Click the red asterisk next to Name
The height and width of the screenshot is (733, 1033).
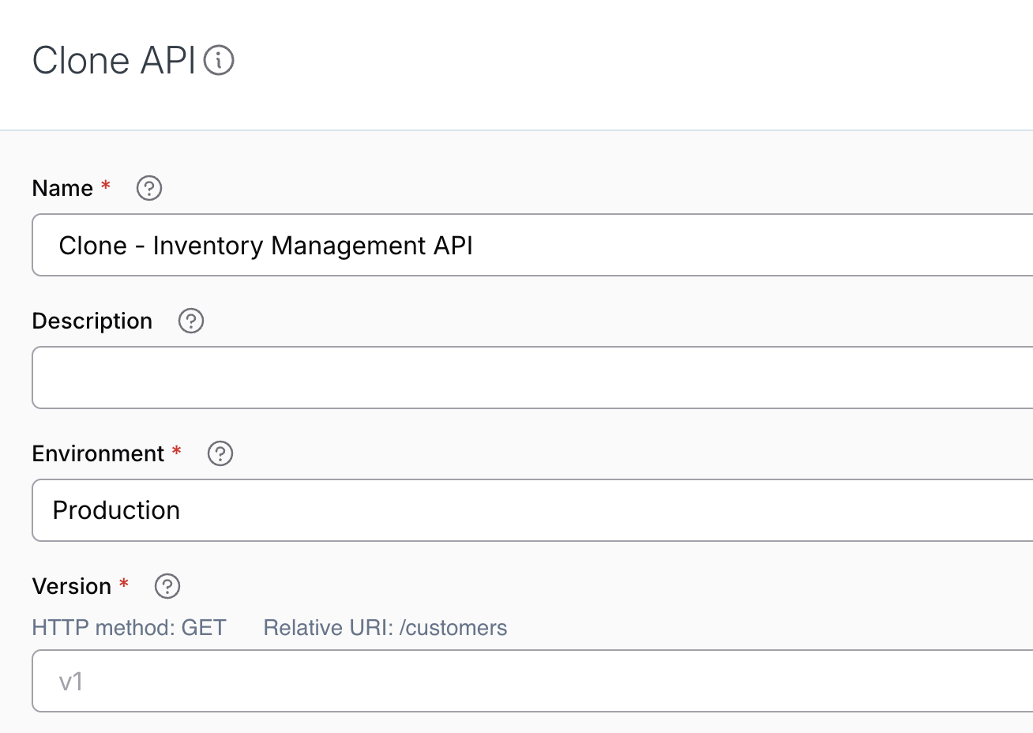(106, 186)
